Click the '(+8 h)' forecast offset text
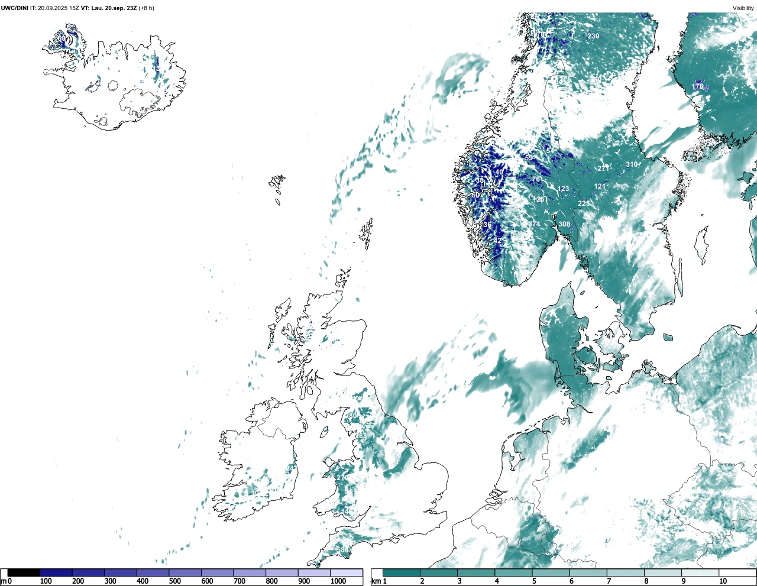This screenshot has height=586, width=757. click(146, 8)
